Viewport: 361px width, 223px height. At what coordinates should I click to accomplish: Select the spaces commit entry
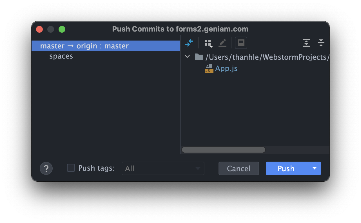click(61, 56)
